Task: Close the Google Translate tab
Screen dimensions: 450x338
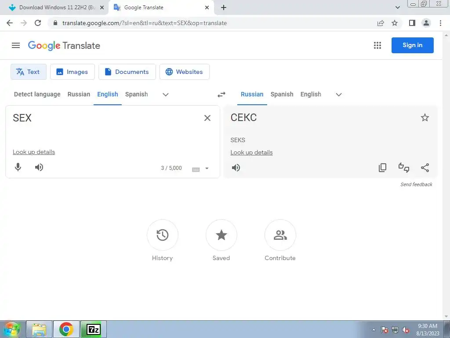Action: tap(207, 7)
